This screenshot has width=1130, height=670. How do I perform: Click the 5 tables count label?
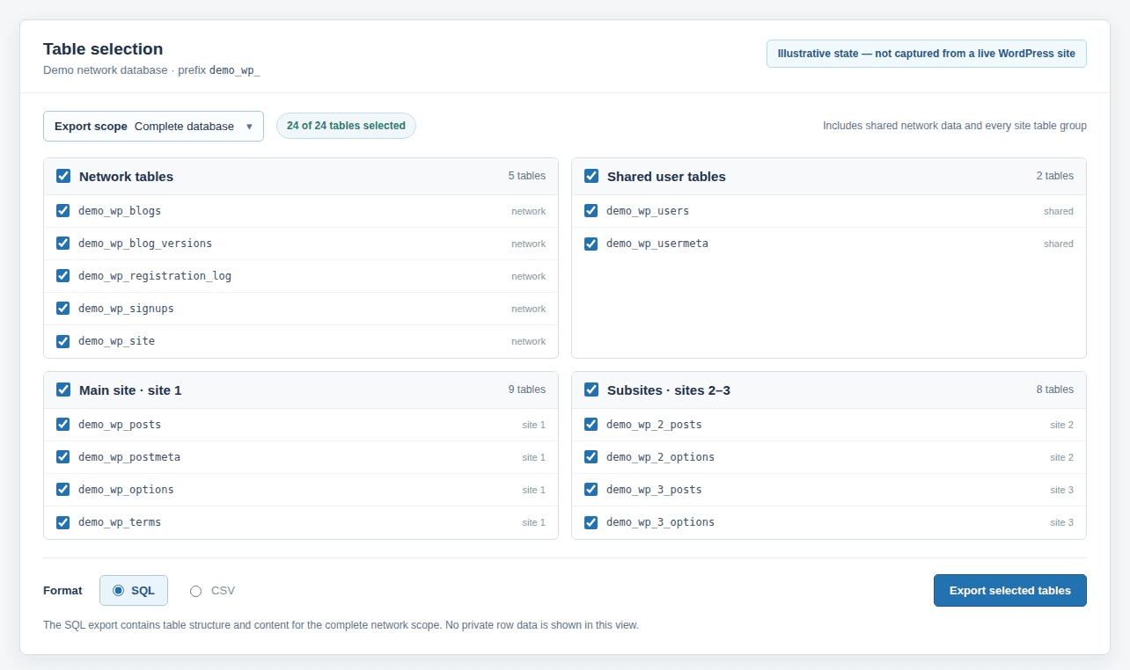point(526,176)
